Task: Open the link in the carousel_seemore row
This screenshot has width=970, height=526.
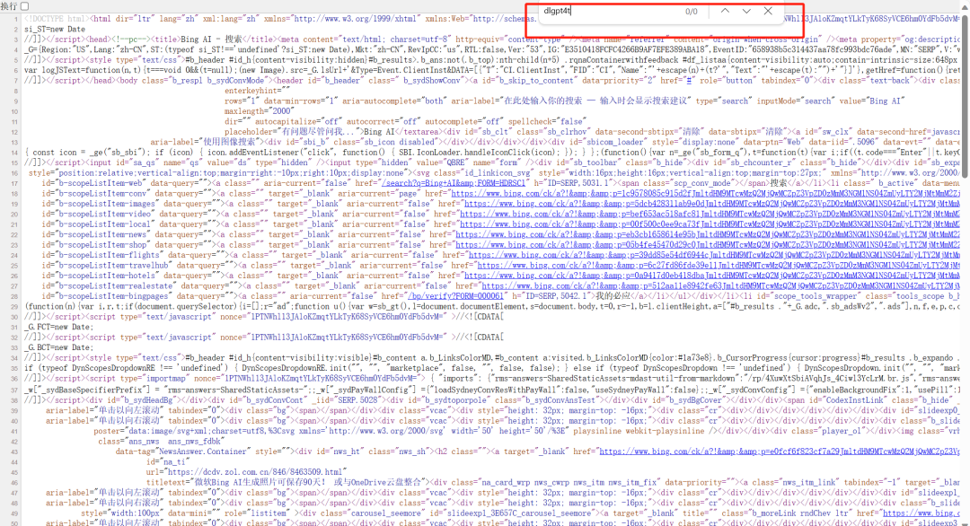Action: 921,513
